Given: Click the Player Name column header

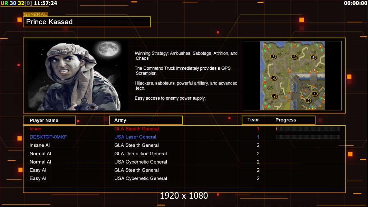Looking at the screenshot, I should (x=49, y=120).
